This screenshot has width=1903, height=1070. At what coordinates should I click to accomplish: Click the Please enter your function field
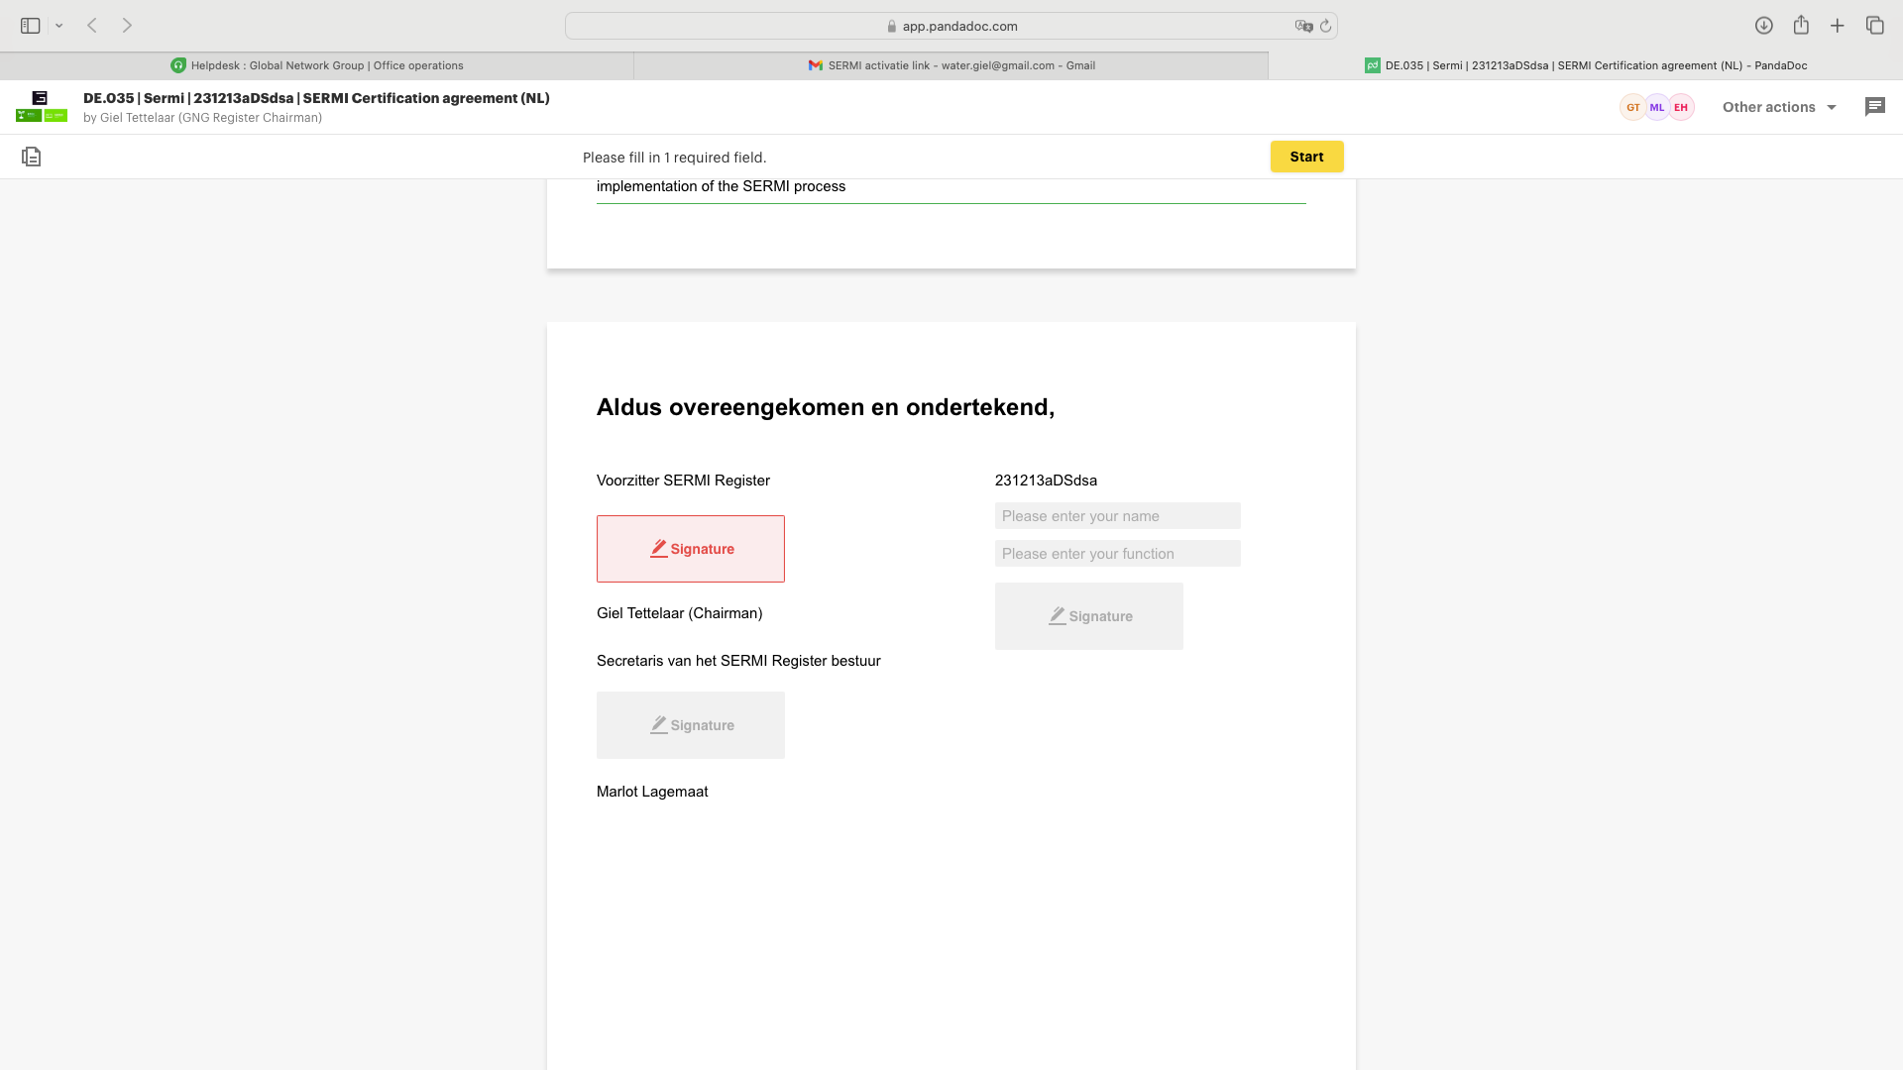click(1117, 554)
